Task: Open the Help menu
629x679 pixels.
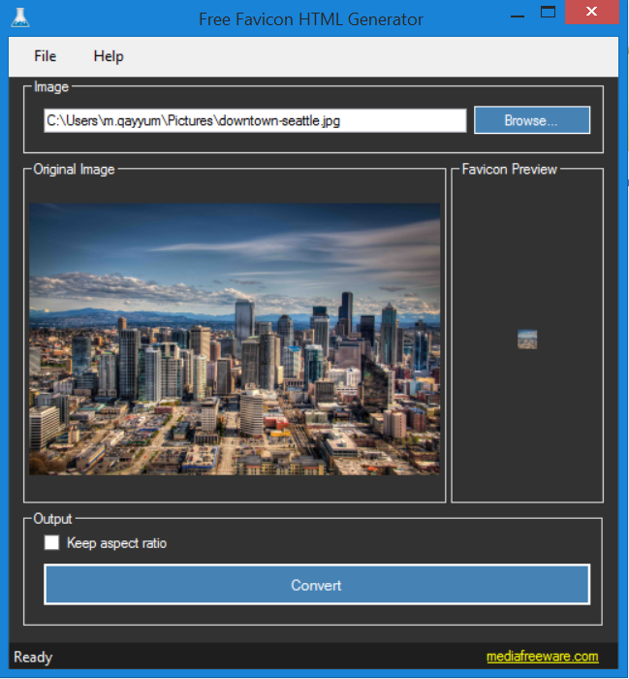Action: [109, 56]
